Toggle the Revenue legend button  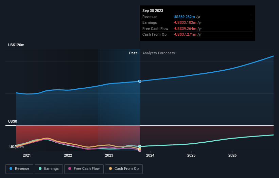coord(19,169)
